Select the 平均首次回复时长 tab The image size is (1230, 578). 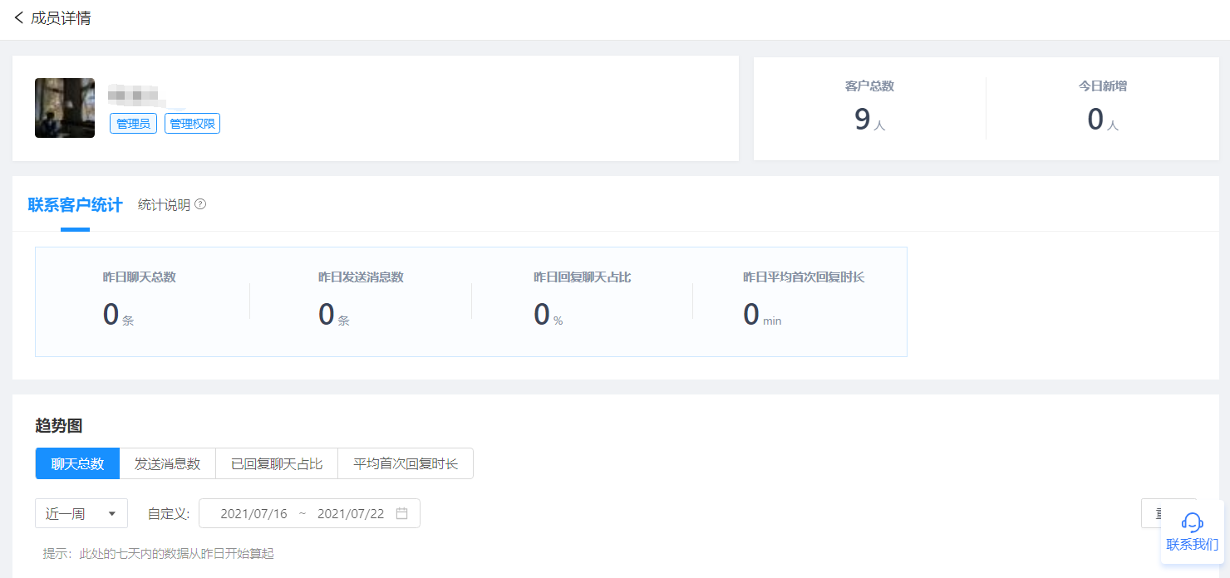[x=406, y=463]
